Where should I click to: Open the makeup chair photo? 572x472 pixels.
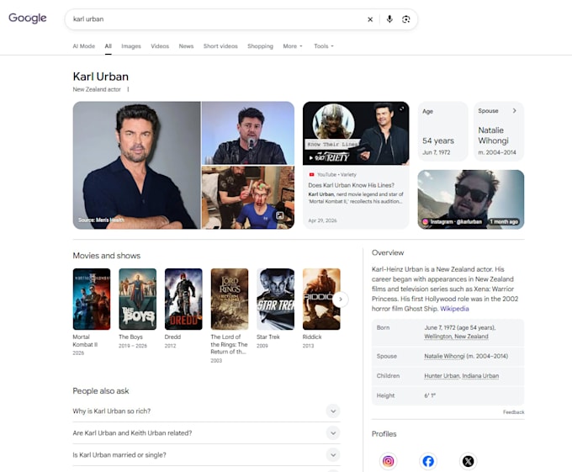[248, 198]
